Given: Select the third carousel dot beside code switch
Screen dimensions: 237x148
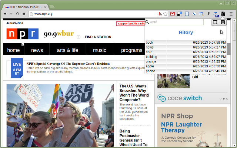Looking at the screenshot, I should (x=227, y=99).
